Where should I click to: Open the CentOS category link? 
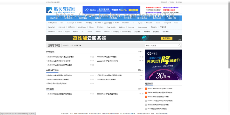[x=89, y=32]
